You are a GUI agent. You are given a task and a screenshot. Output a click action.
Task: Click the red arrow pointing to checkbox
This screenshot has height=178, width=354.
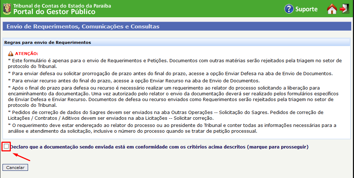(x=22, y=158)
